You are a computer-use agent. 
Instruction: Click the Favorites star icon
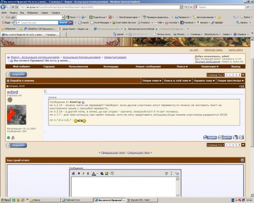tap(3, 29)
